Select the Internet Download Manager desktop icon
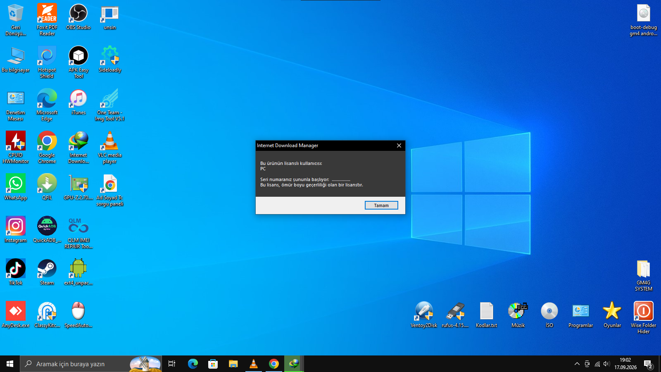661x372 pixels. click(x=78, y=148)
